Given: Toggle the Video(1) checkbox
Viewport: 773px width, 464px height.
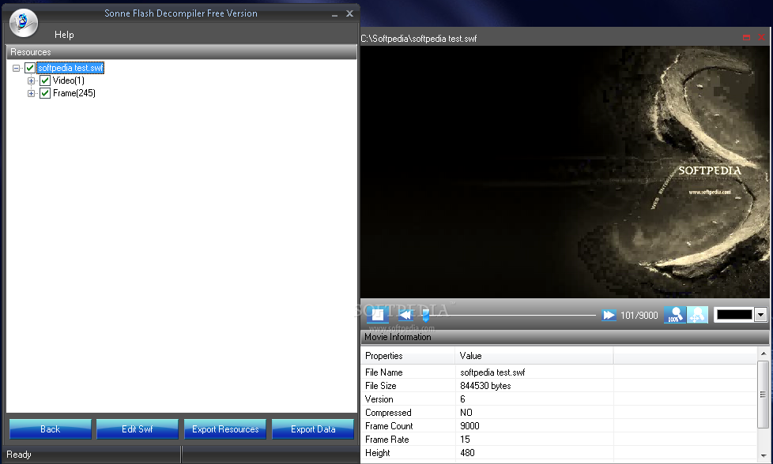Looking at the screenshot, I should click(45, 80).
